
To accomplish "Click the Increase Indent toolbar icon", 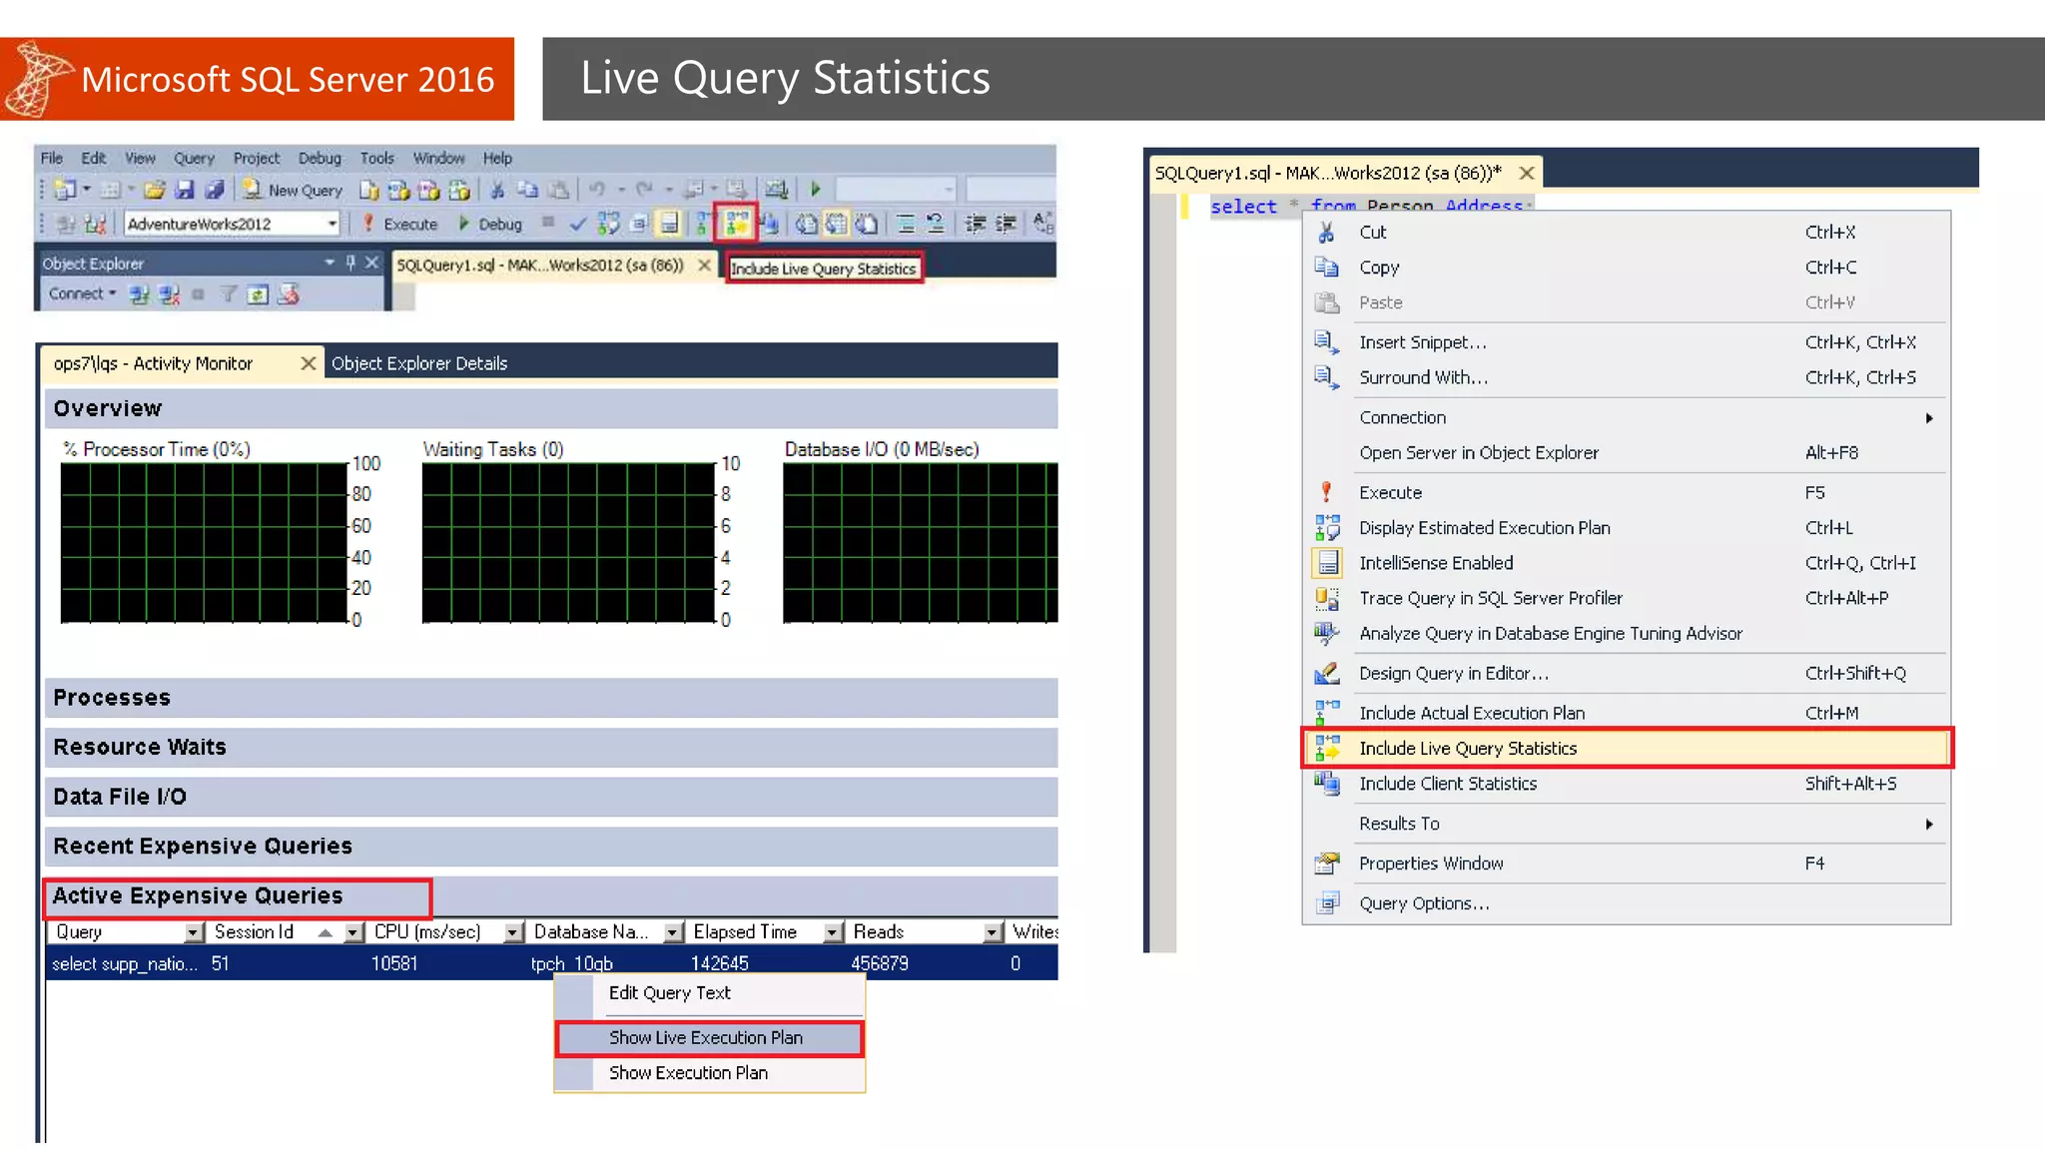I will click(x=1006, y=224).
